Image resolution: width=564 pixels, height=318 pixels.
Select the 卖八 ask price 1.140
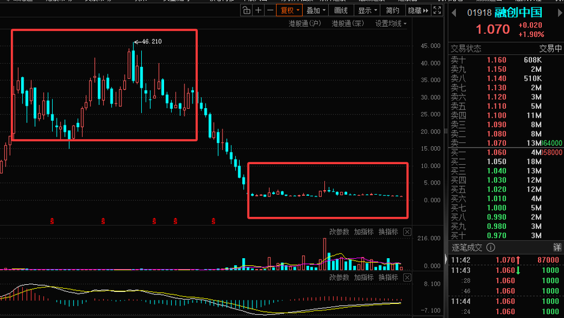coord(497,79)
